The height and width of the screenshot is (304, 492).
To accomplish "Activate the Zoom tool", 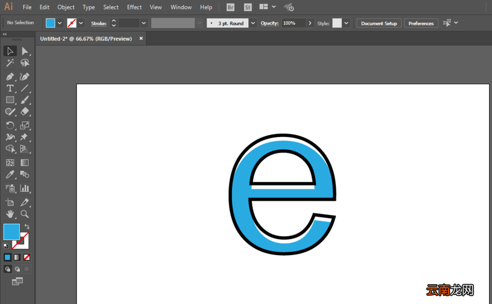I will click(x=25, y=214).
